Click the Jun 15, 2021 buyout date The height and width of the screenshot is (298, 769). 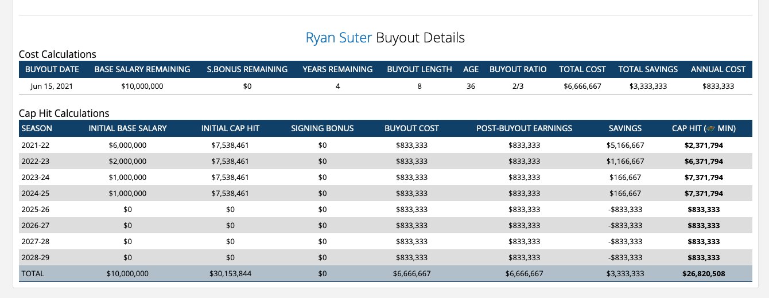coord(52,87)
